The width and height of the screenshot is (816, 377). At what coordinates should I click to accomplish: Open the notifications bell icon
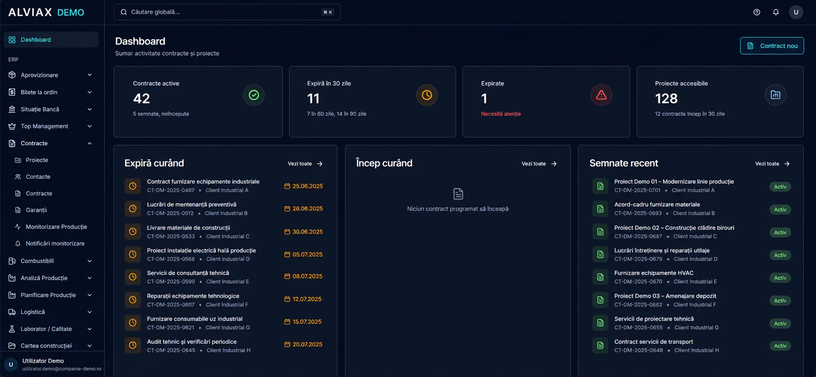(x=776, y=12)
